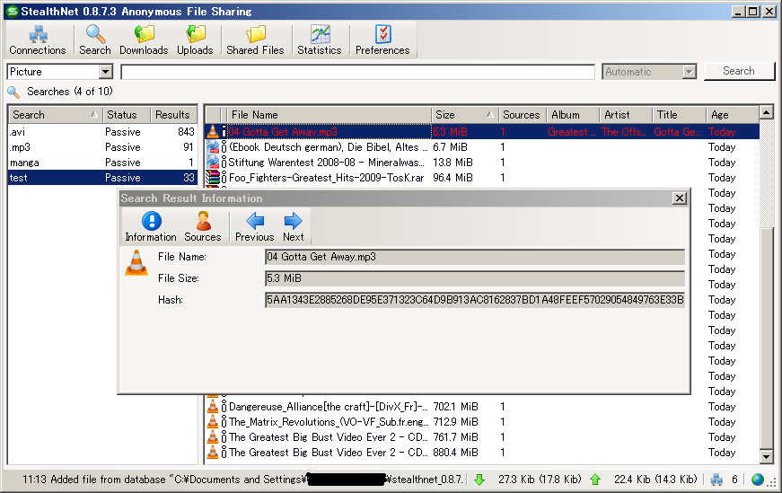Open the Downloads view
782x493 pixels.
(x=144, y=40)
